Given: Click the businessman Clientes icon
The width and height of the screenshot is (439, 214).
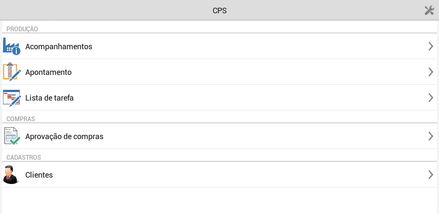Looking at the screenshot, I should [12, 175].
